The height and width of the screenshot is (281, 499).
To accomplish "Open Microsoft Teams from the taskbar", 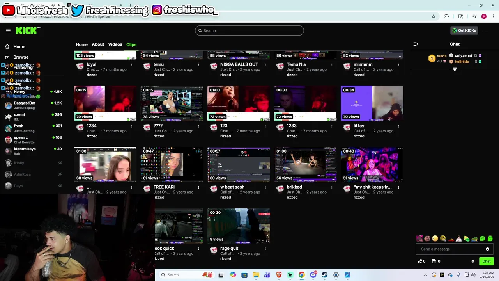I will pyautogui.click(x=267, y=275).
